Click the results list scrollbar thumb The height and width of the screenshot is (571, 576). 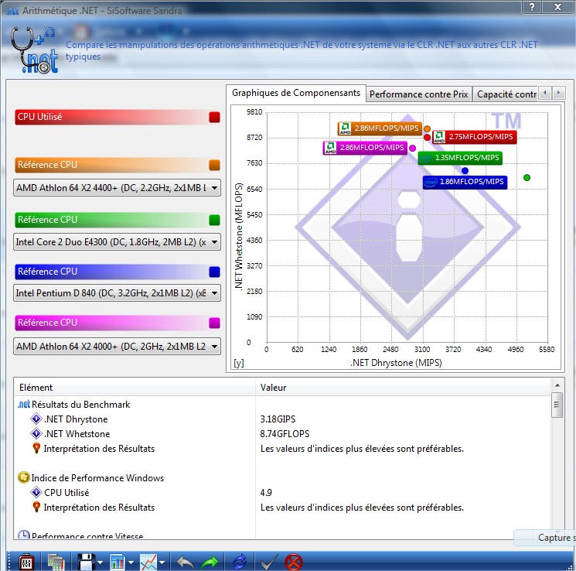(557, 405)
